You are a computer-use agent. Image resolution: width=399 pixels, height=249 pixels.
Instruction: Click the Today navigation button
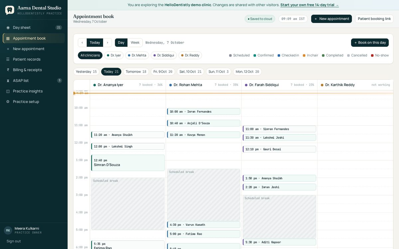click(95, 42)
